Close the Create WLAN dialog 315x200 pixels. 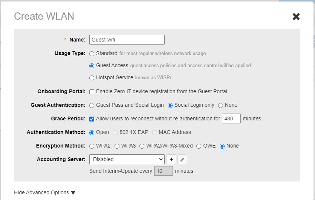point(296,17)
